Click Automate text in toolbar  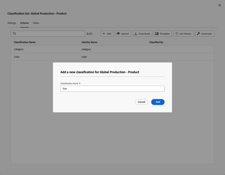206,34
